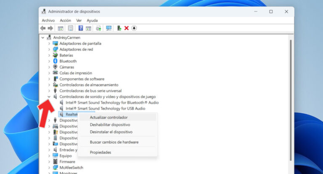Select Deshabilitar dispositivo in context menu
This screenshot has height=174, width=323.
[x=110, y=125]
